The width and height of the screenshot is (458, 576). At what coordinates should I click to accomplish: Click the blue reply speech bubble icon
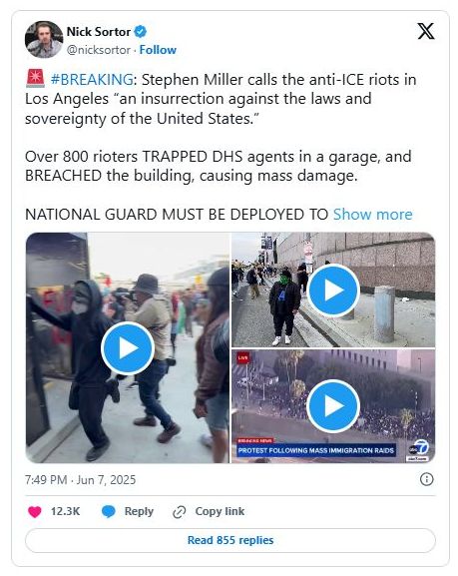point(109,511)
